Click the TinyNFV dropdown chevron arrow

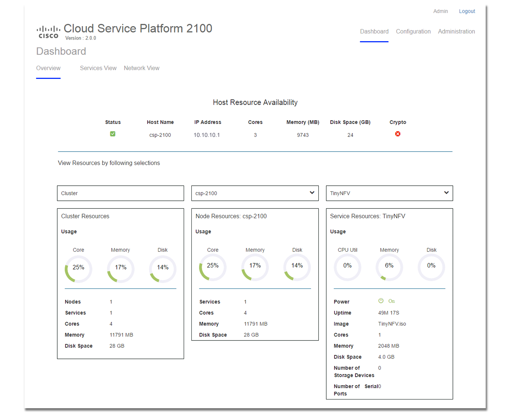point(446,193)
